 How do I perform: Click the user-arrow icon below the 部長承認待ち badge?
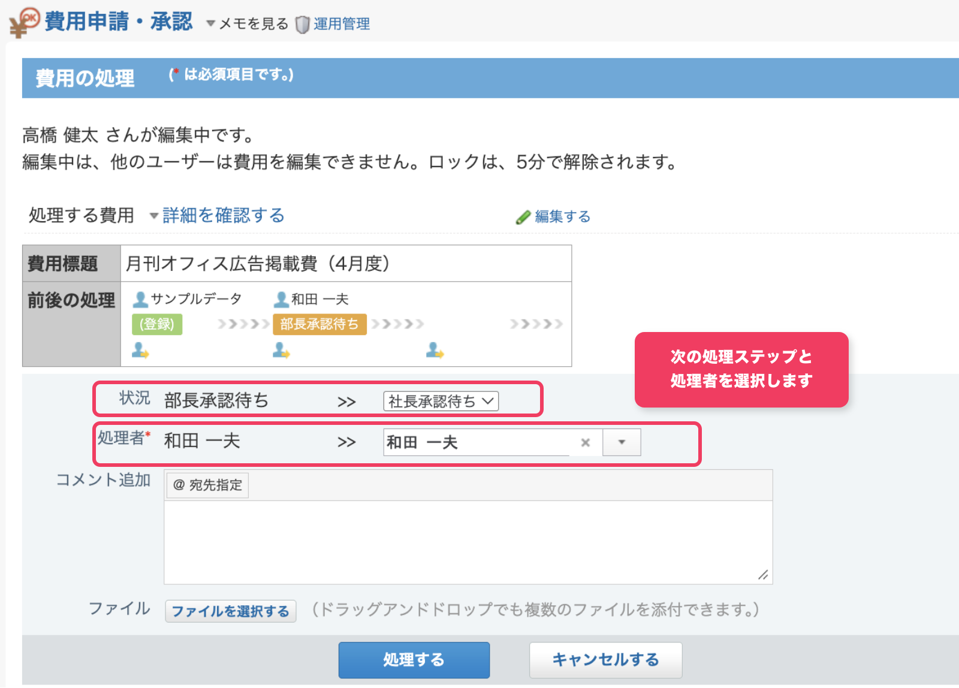click(x=281, y=350)
